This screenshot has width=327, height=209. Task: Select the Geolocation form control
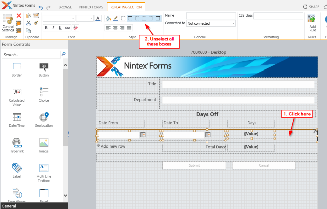click(x=44, y=120)
